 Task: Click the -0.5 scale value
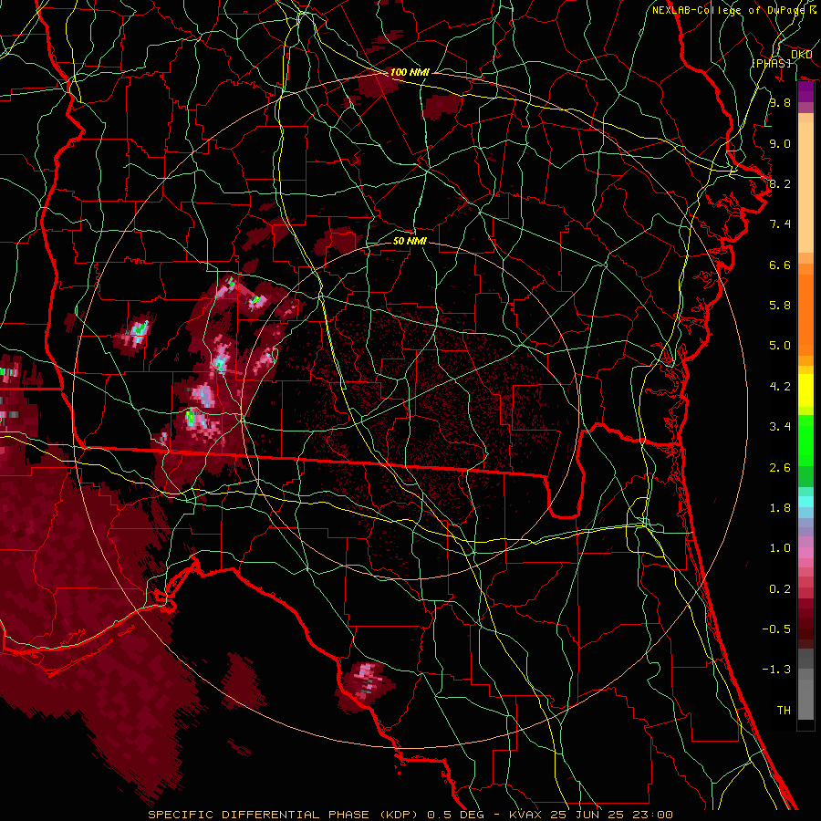[x=776, y=629]
